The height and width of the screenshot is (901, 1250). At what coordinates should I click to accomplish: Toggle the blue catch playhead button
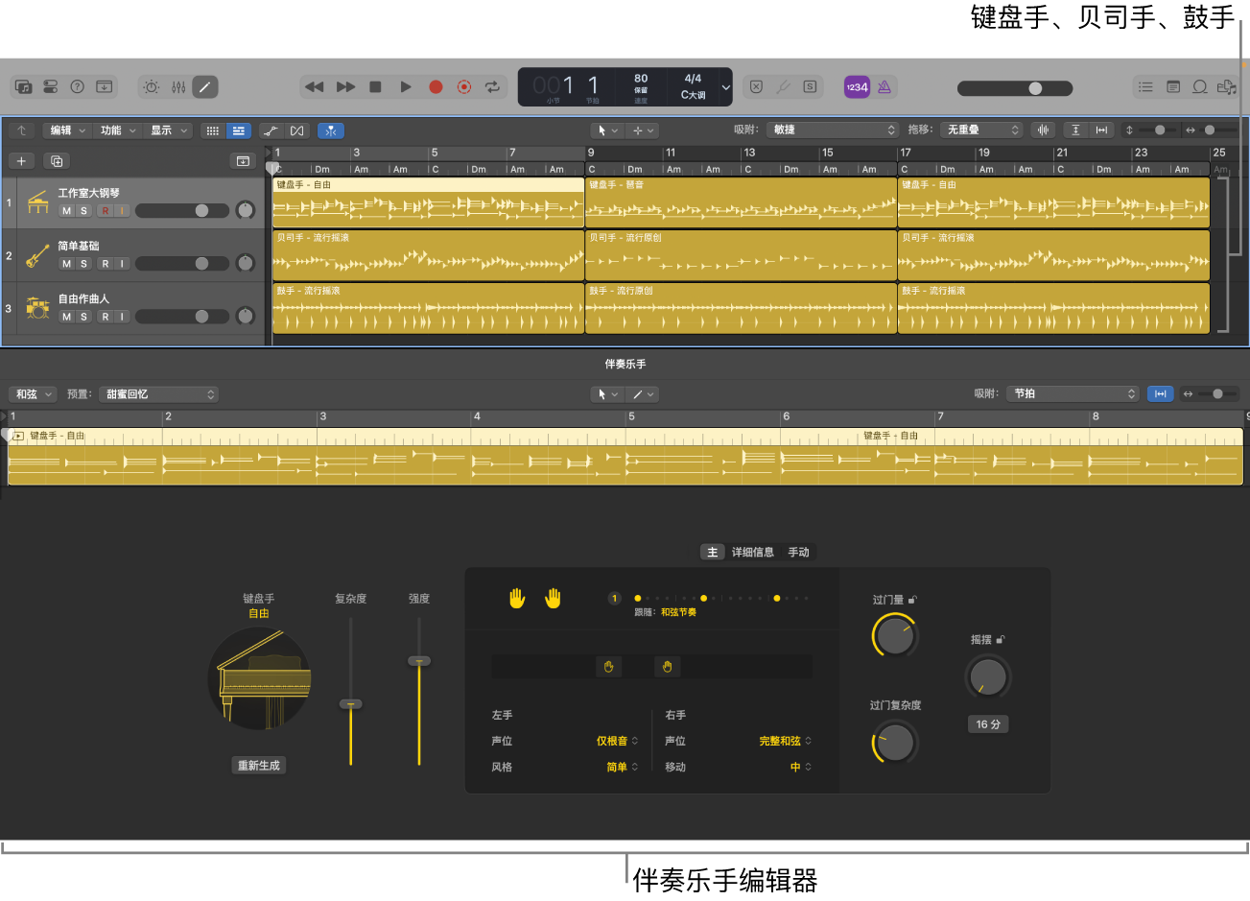tap(331, 130)
